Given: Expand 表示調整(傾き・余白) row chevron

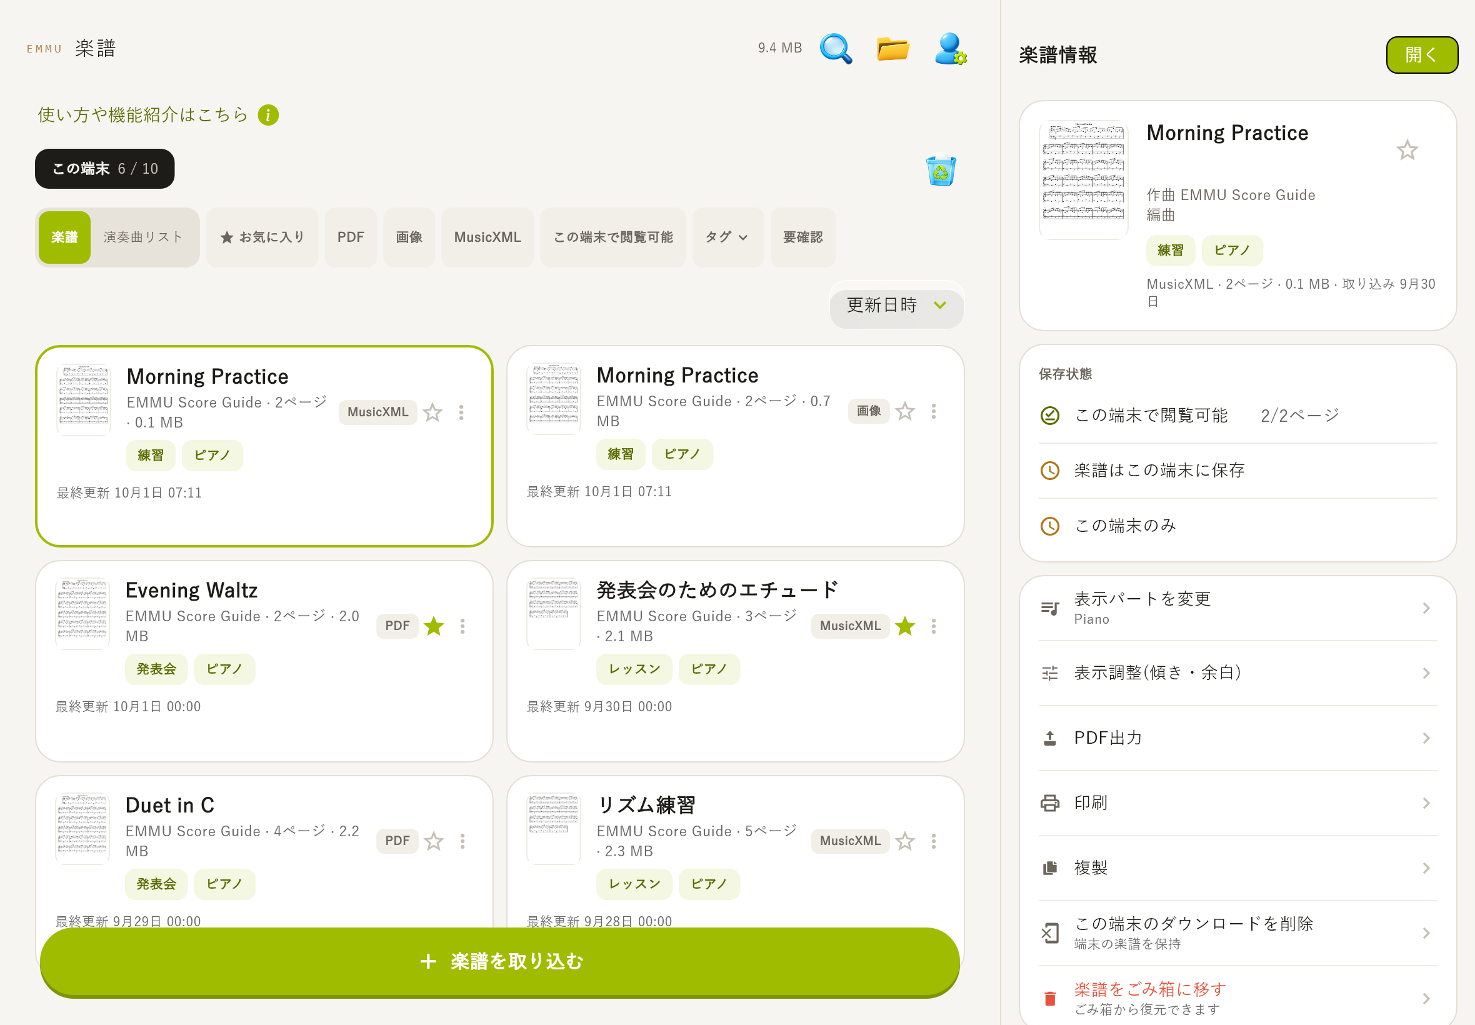Looking at the screenshot, I should tap(1426, 673).
